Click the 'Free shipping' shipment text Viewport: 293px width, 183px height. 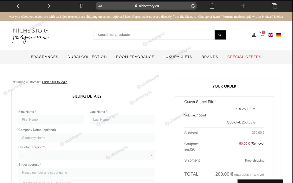255,161
